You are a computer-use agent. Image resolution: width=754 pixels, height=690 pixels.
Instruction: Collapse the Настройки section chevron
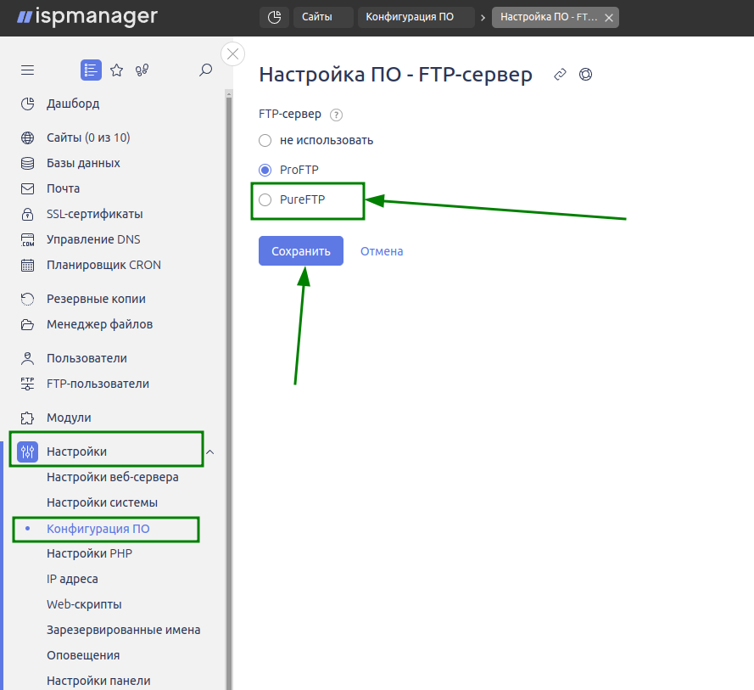pyautogui.click(x=209, y=452)
